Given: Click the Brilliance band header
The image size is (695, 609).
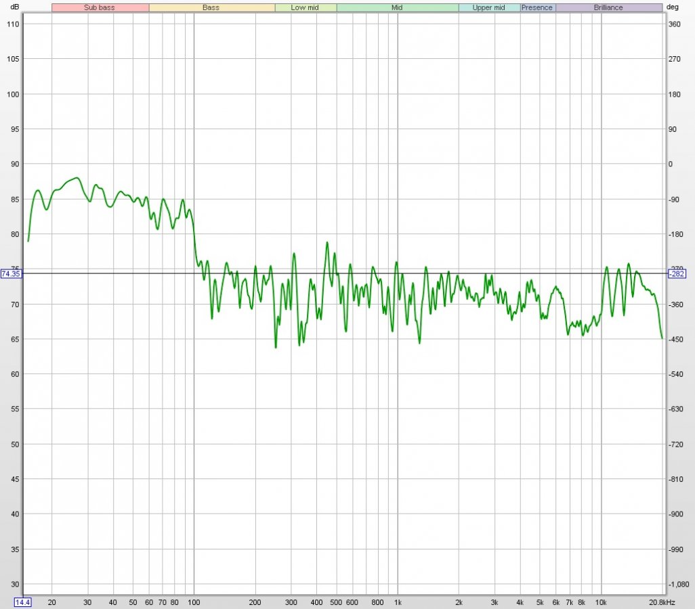Looking at the screenshot, I should click(x=608, y=7).
